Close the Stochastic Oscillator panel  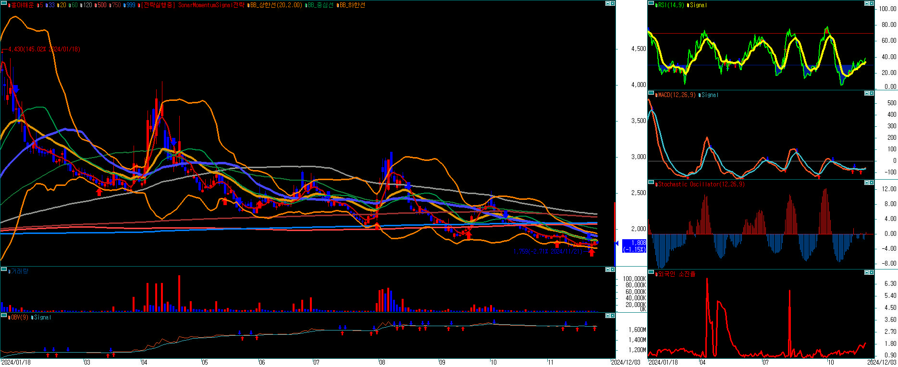[872, 183]
